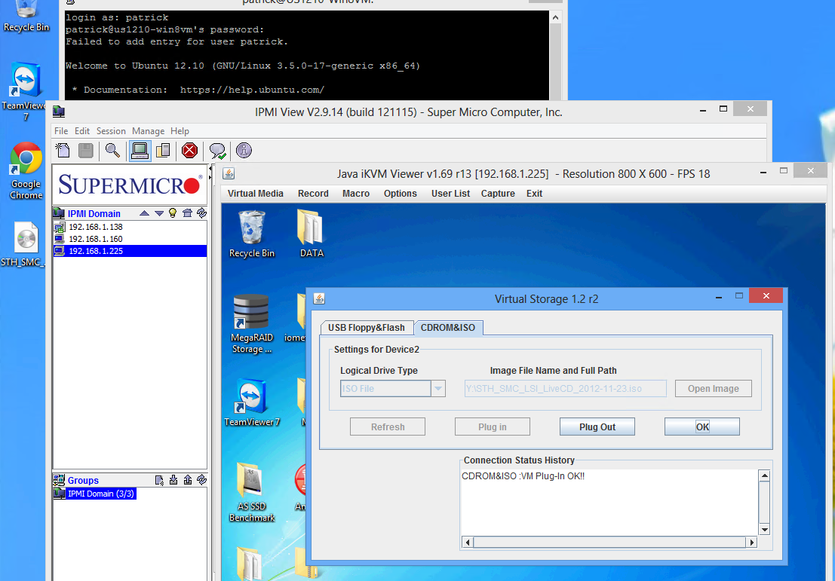Click the Connection Status History scroll-right arrow
Viewport: 835px width, 581px height.
pos(752,543)
